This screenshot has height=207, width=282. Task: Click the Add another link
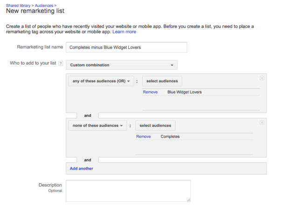81,168
